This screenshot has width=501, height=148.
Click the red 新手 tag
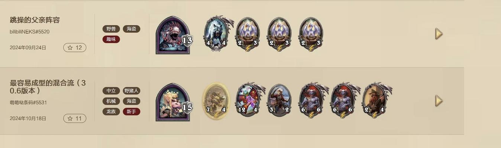coord(132,111)
